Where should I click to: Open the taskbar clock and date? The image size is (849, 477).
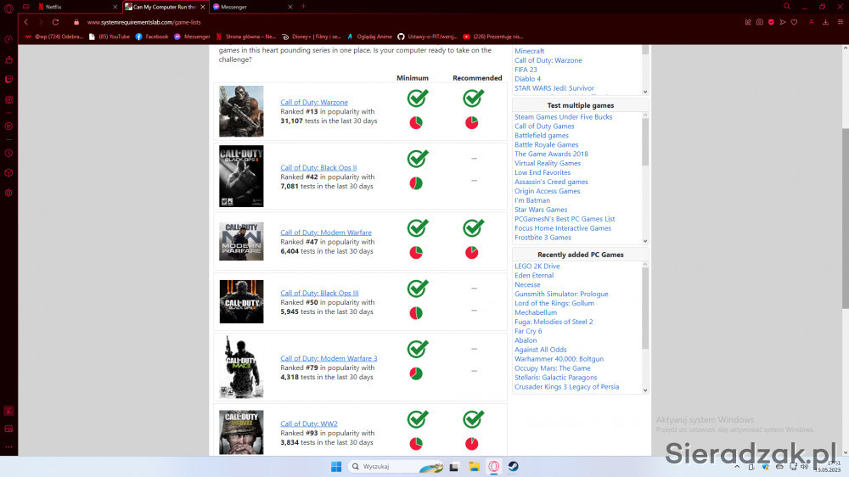[x=829, y=466]
